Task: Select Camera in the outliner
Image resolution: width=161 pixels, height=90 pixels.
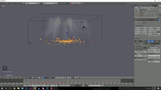Action: (141, 13)
